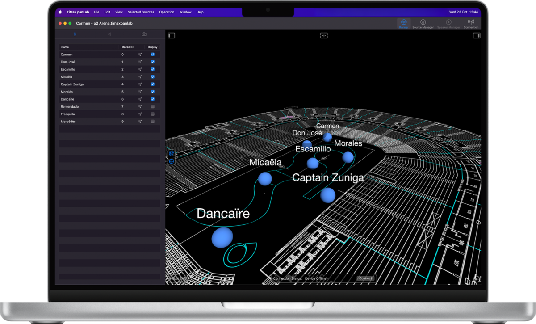Switch to the camera tab icon
Screen dimensions: 536x324
(x=144, y=34)
